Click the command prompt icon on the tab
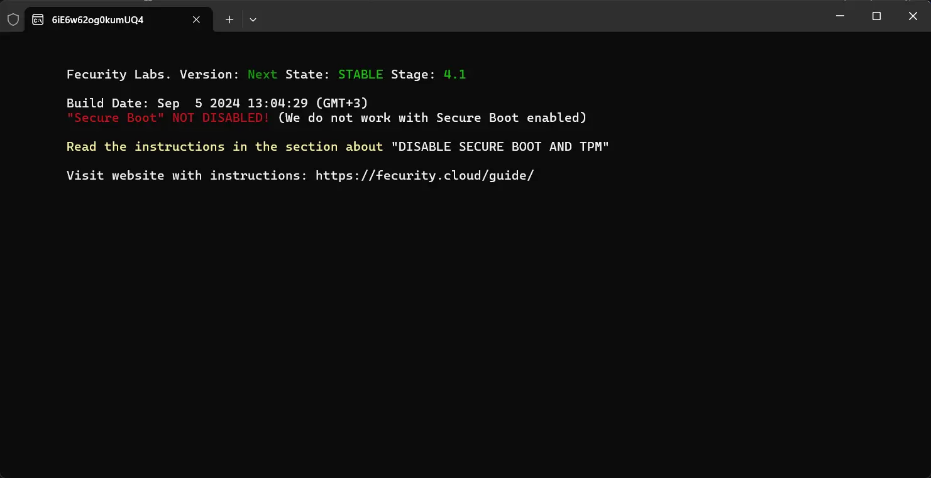This screenshot has height=478, width=931. (x=38, y=19)
